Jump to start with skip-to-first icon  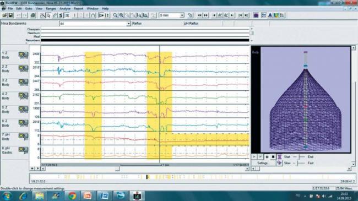pyautogui.click(x=214, y=15)
